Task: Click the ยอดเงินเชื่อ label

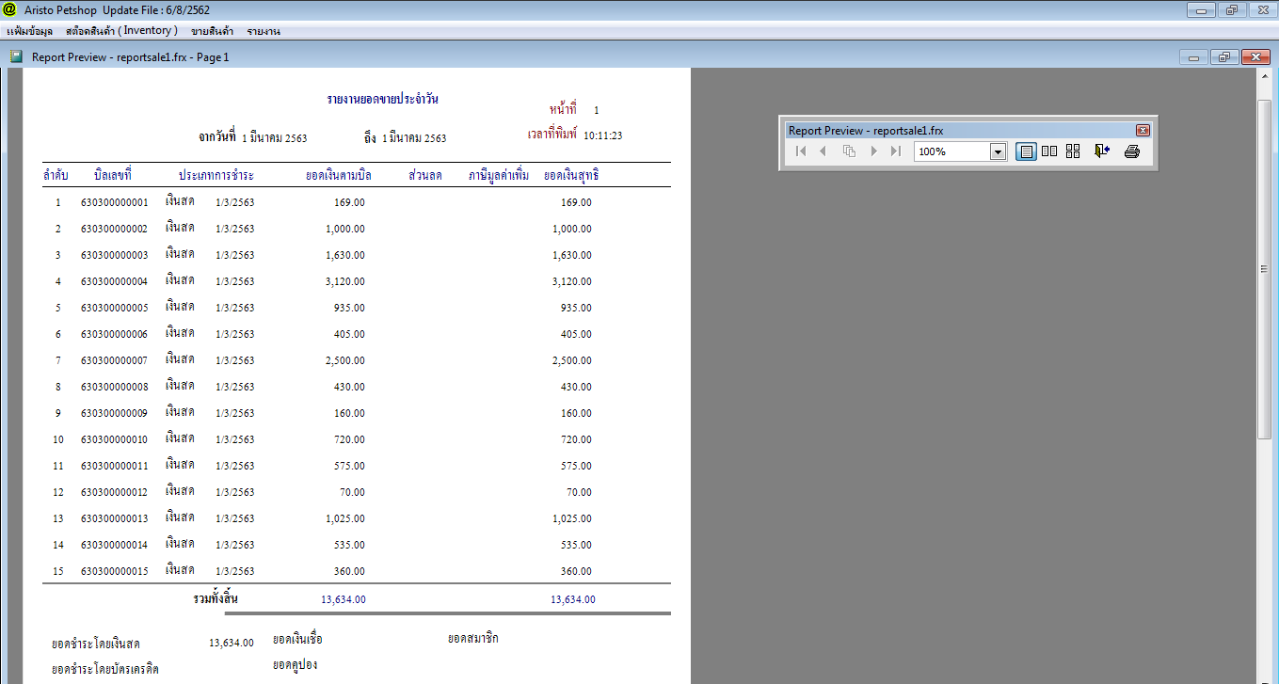Action: [297, 639]
